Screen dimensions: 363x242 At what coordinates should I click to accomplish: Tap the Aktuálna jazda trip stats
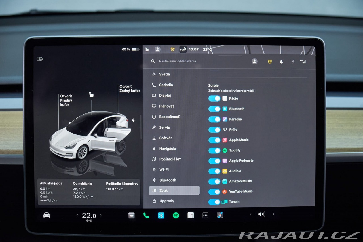click(x=51, y=192)
